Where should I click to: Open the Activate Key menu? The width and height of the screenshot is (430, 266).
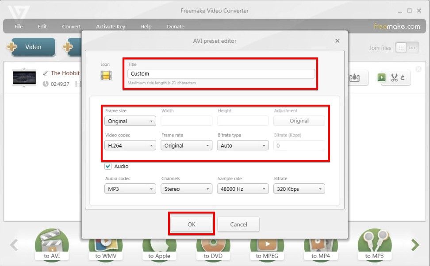[111, 27]
